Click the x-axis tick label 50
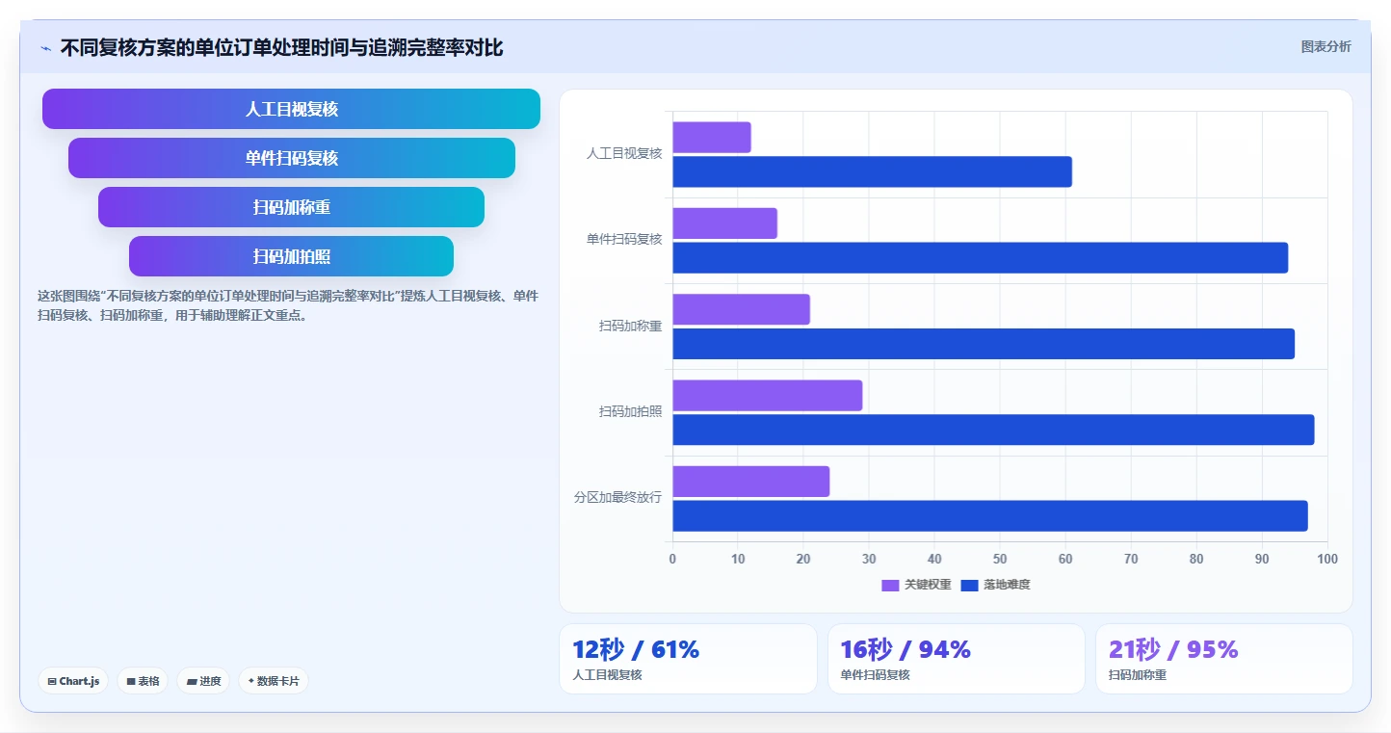Image resolution: width=1391 pixels, height=733 pixels. [1000, 559]
